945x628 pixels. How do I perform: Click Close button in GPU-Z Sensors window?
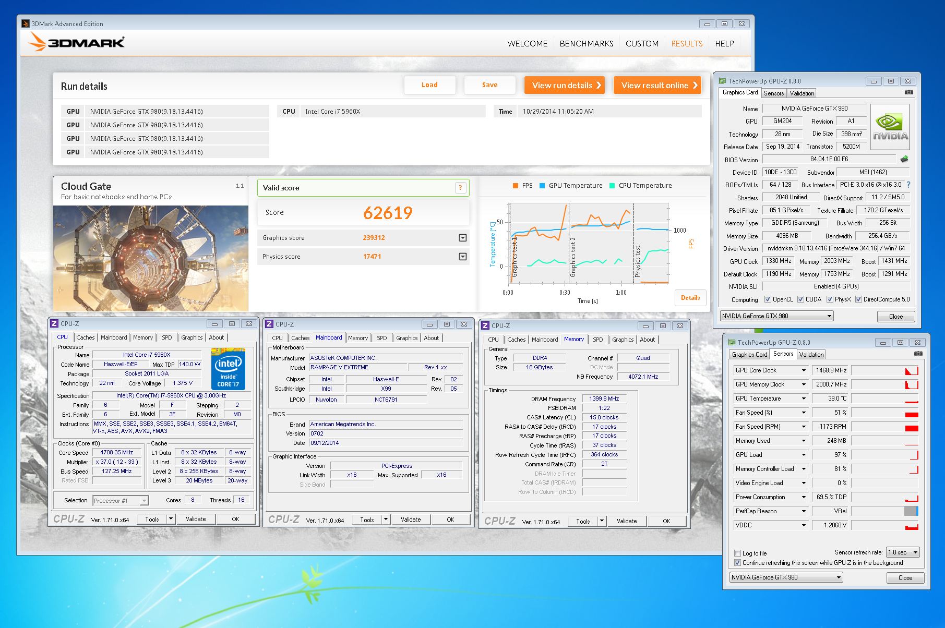tap(905, 578)
